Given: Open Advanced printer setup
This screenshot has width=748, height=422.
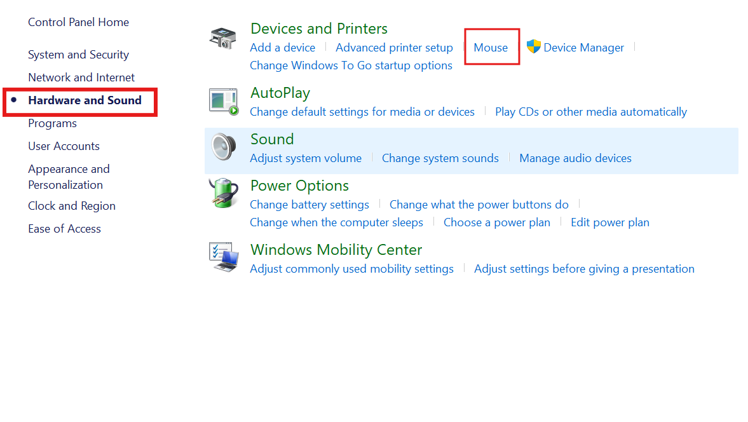Looking at the screenshot, I should (394, 48).
